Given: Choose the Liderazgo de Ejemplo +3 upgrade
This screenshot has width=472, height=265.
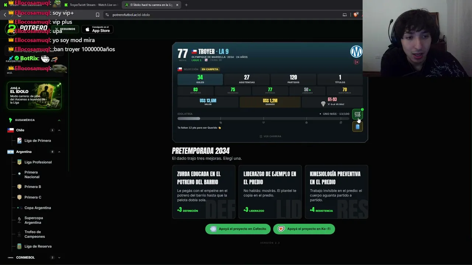Looking at the screenshot, I should [x=270, y=192].
